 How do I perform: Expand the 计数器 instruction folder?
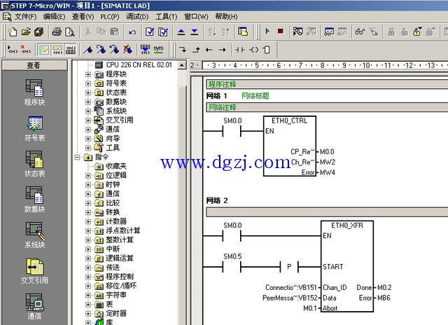click(88, 221)
